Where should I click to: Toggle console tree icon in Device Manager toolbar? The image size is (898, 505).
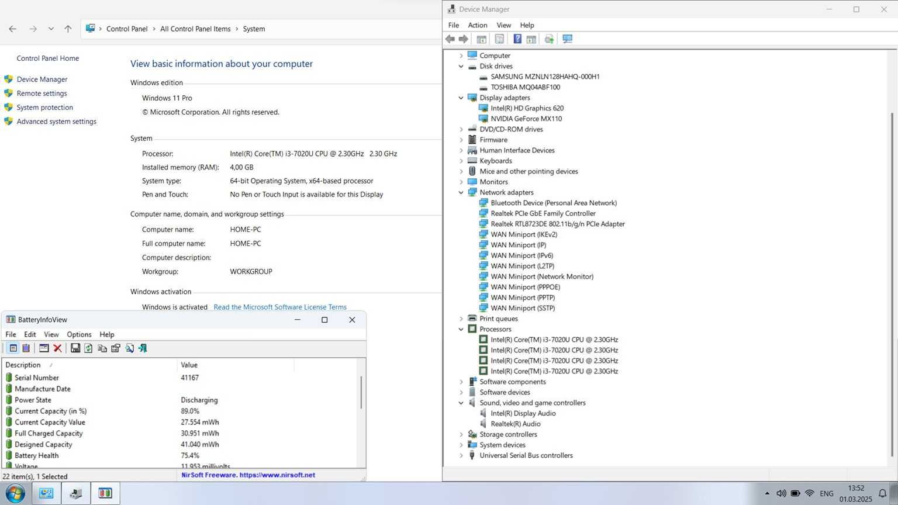click(482, 39)
